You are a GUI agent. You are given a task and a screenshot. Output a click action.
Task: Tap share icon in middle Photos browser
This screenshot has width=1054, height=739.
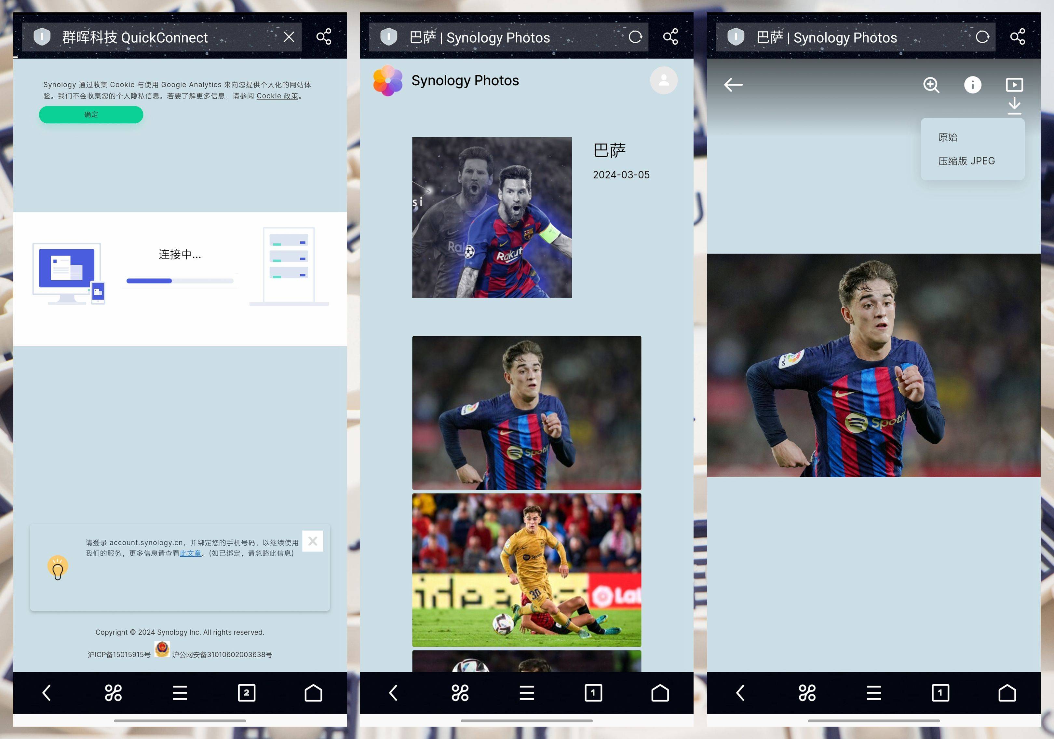tap(671, 37)
